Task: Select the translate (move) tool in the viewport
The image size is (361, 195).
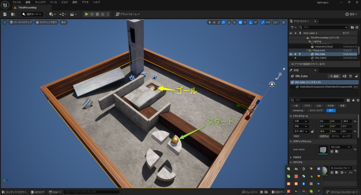Action: pyautogui.click(x=215, y=22)
